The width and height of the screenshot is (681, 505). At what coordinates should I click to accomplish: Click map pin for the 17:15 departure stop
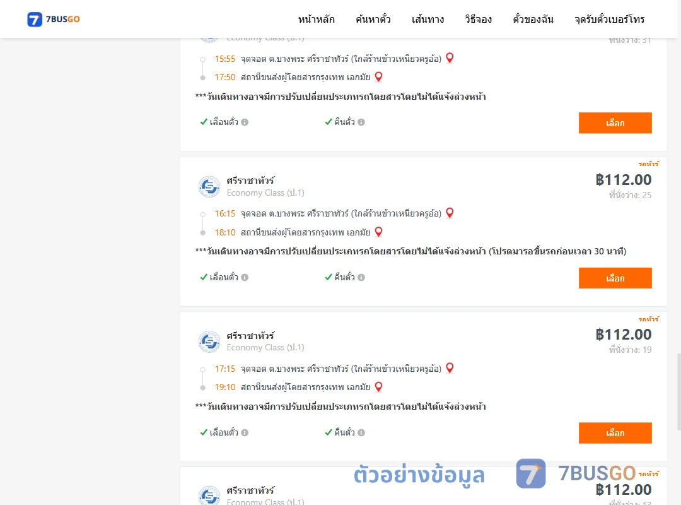click(450, 368)
